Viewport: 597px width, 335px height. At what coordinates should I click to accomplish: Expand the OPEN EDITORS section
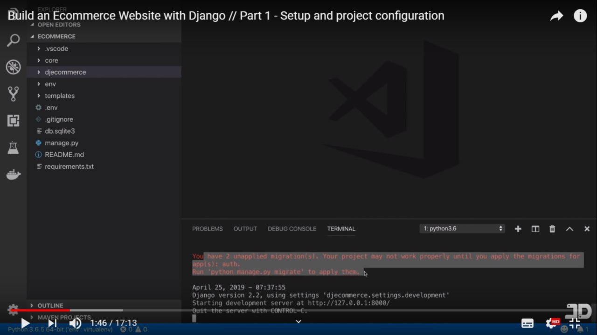click(104, 25)
